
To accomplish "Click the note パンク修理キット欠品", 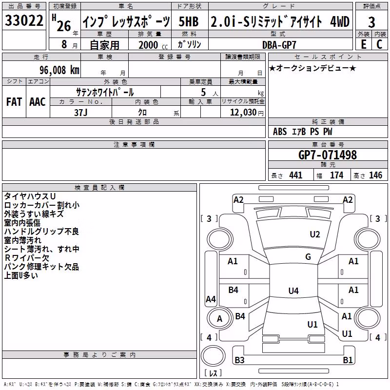I will coord(41,267).
